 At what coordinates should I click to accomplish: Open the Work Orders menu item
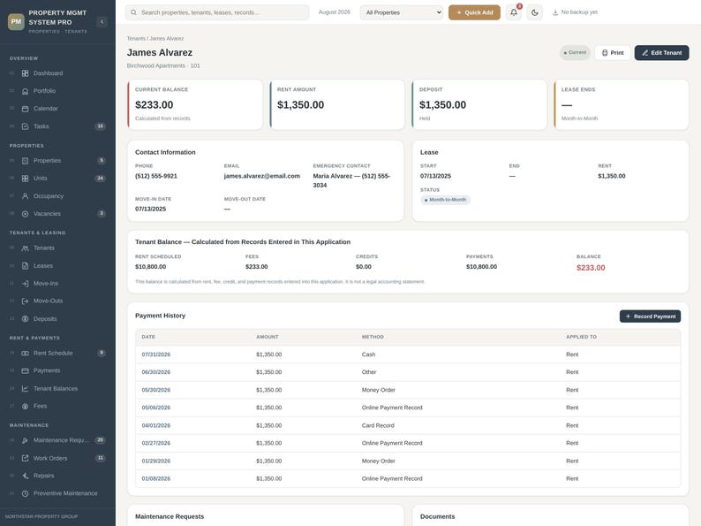(x=57, y=459)
